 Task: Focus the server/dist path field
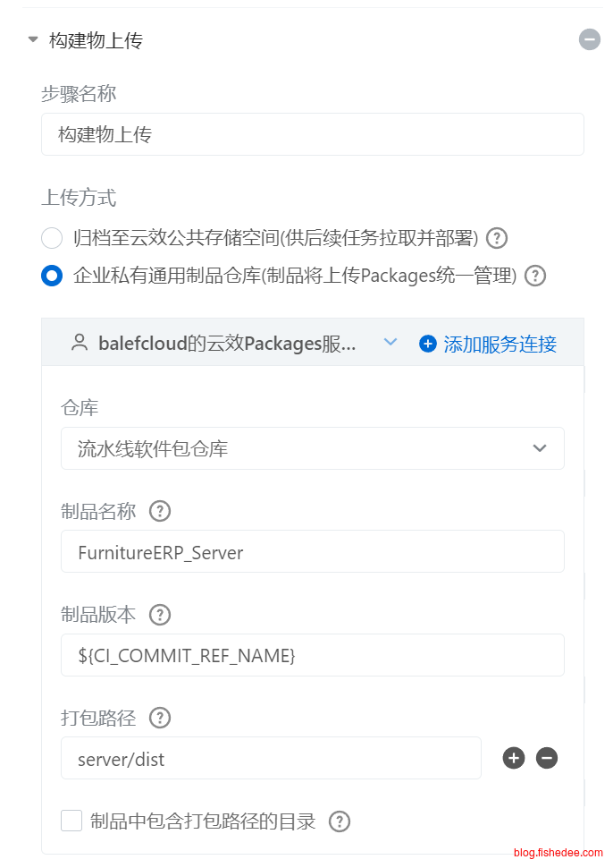[x=271, y=758]
